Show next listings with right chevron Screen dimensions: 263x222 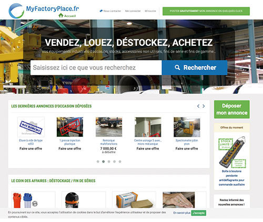(204, 106)
